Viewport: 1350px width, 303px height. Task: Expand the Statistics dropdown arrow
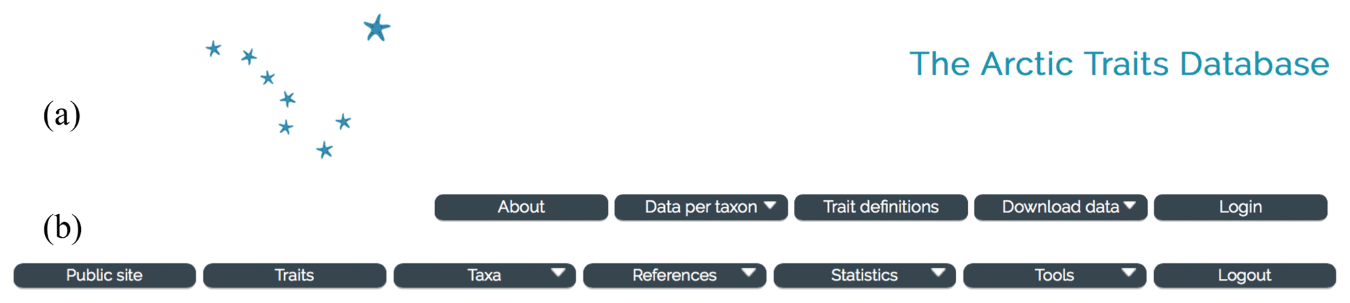939,273
